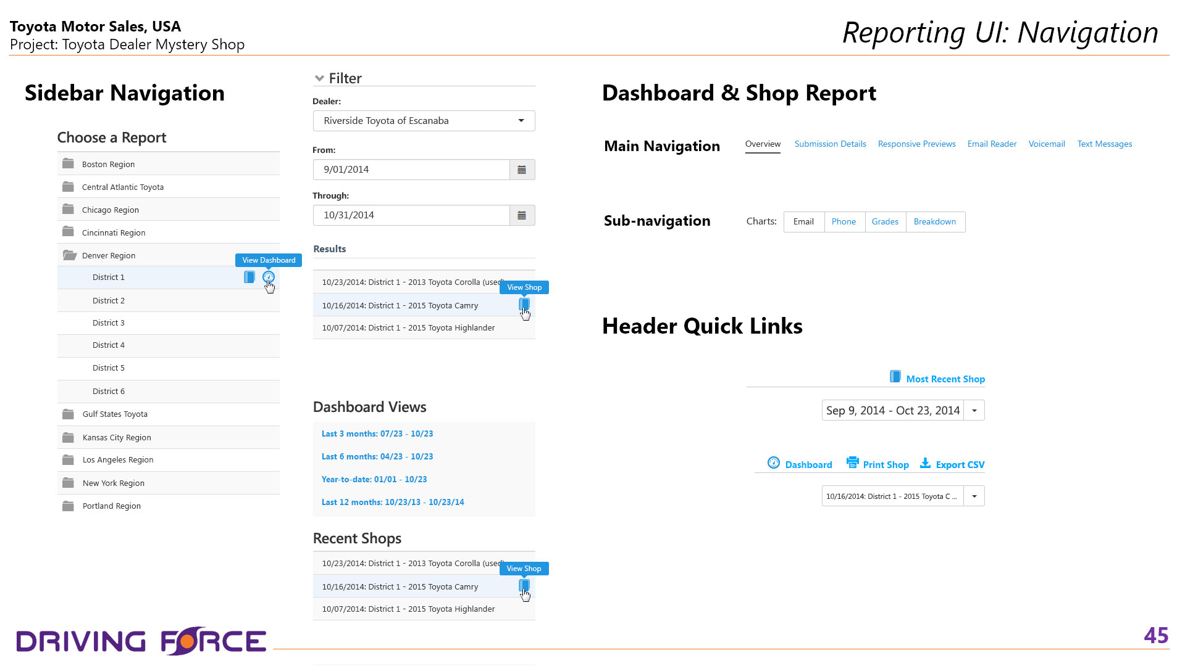
Task: Switch to the Overview tab
Action: coord(763,144)
